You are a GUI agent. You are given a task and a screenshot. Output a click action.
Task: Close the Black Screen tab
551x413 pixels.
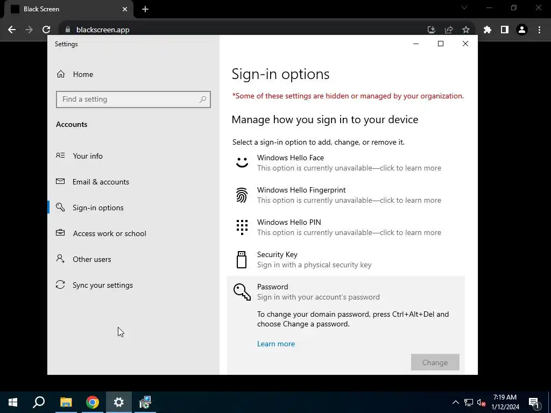[x=125, y=9]
